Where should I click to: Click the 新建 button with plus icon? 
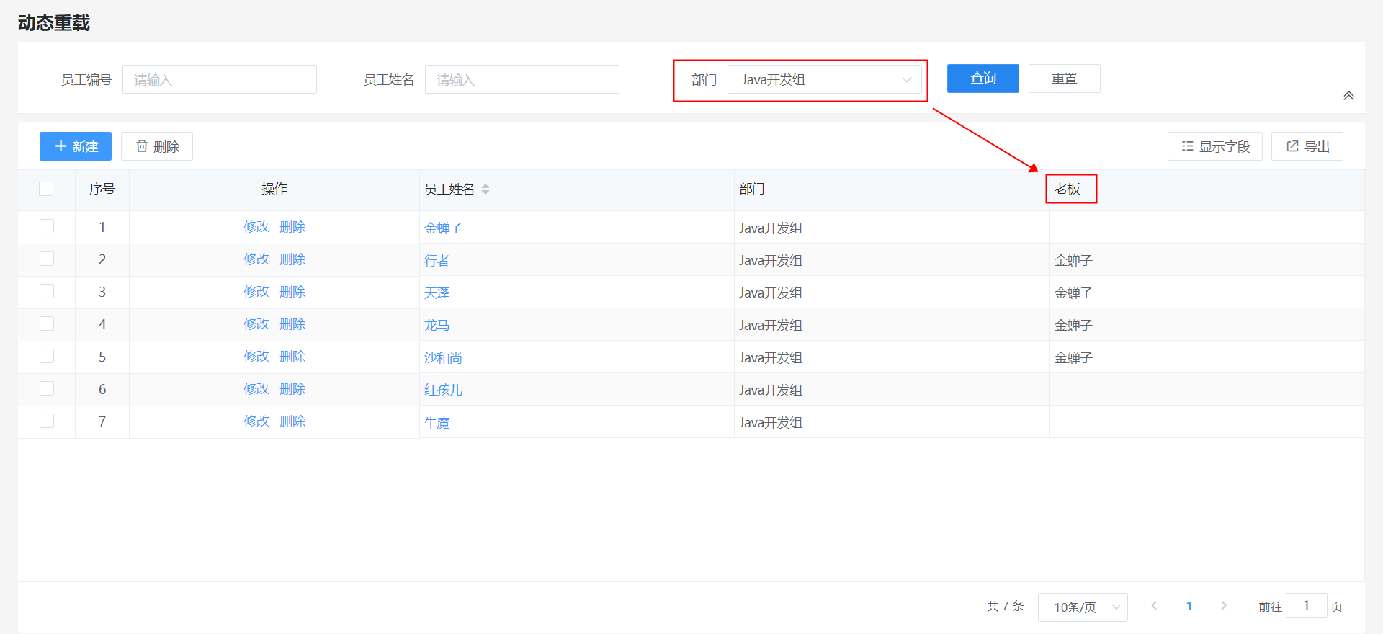click(x=76, y=146)
